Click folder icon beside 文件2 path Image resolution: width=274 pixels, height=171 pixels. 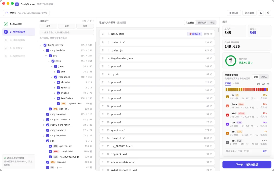click(x=7, y=13)
